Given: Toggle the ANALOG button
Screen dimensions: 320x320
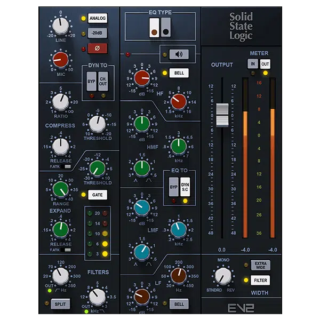Looking at the screenshot, I should click(98, 18).
